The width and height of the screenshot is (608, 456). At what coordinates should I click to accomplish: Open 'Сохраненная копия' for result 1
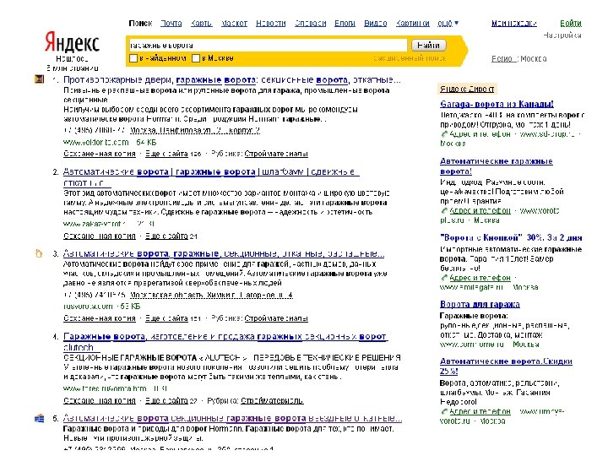100,154
